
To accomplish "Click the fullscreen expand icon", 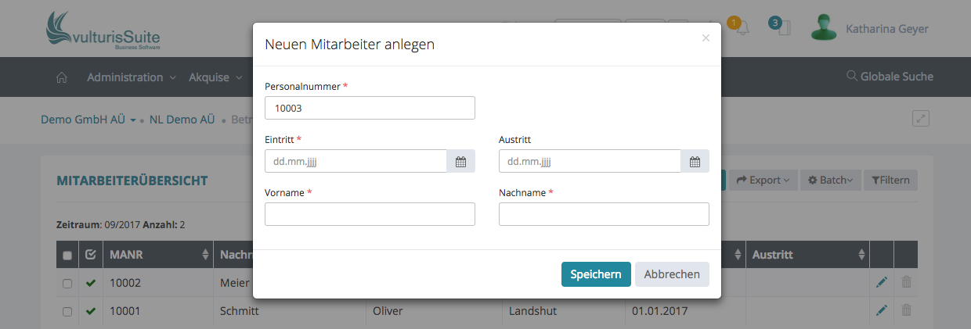I will tap(921, 119).
